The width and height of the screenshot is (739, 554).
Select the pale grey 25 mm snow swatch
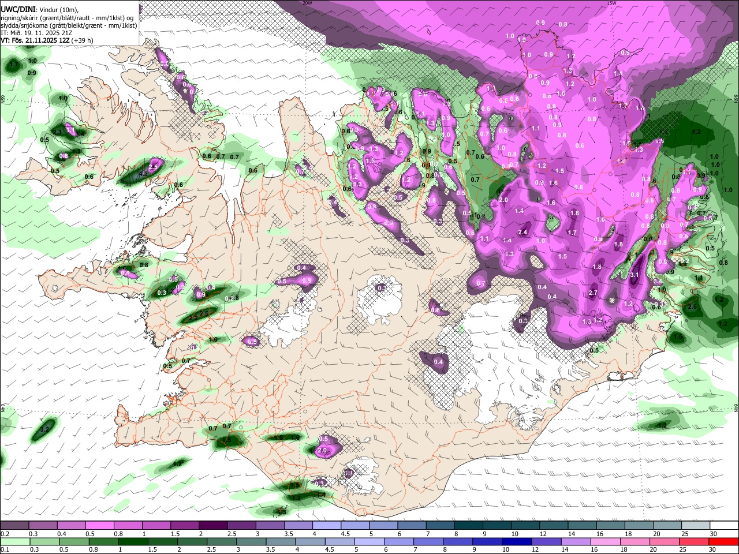tap(696, 525)
